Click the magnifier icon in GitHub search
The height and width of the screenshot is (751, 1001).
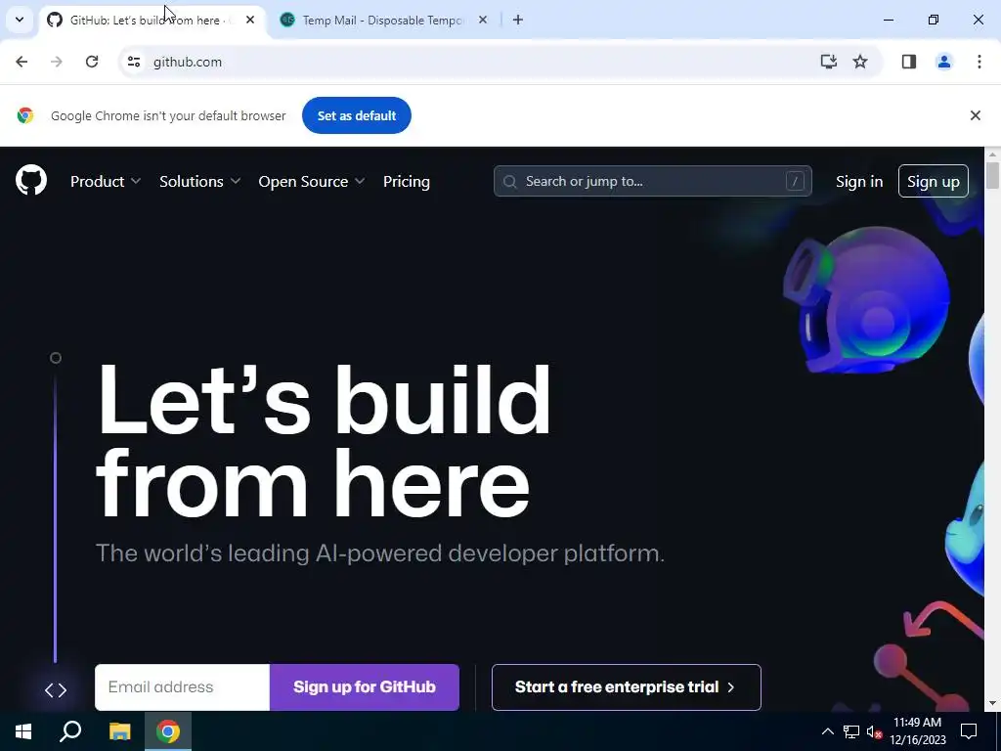[509, 182]
